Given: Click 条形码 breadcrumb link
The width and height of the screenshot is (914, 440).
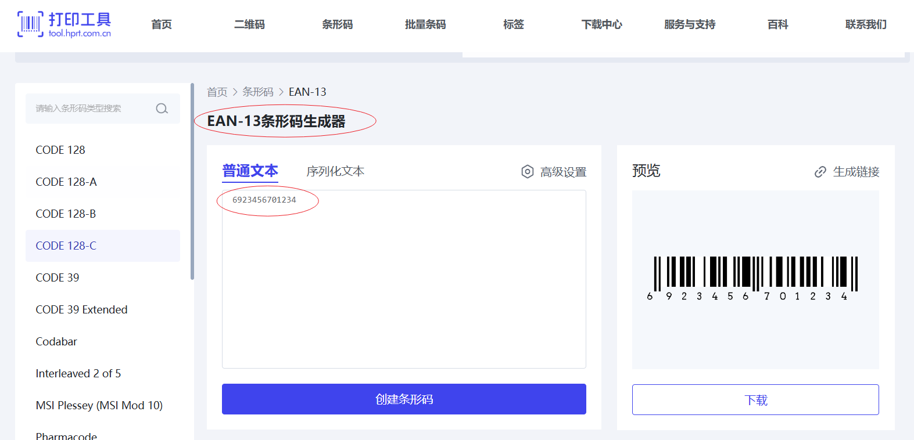Looking at the screenshot, I should pyautogui.click(x=258, y=92).
